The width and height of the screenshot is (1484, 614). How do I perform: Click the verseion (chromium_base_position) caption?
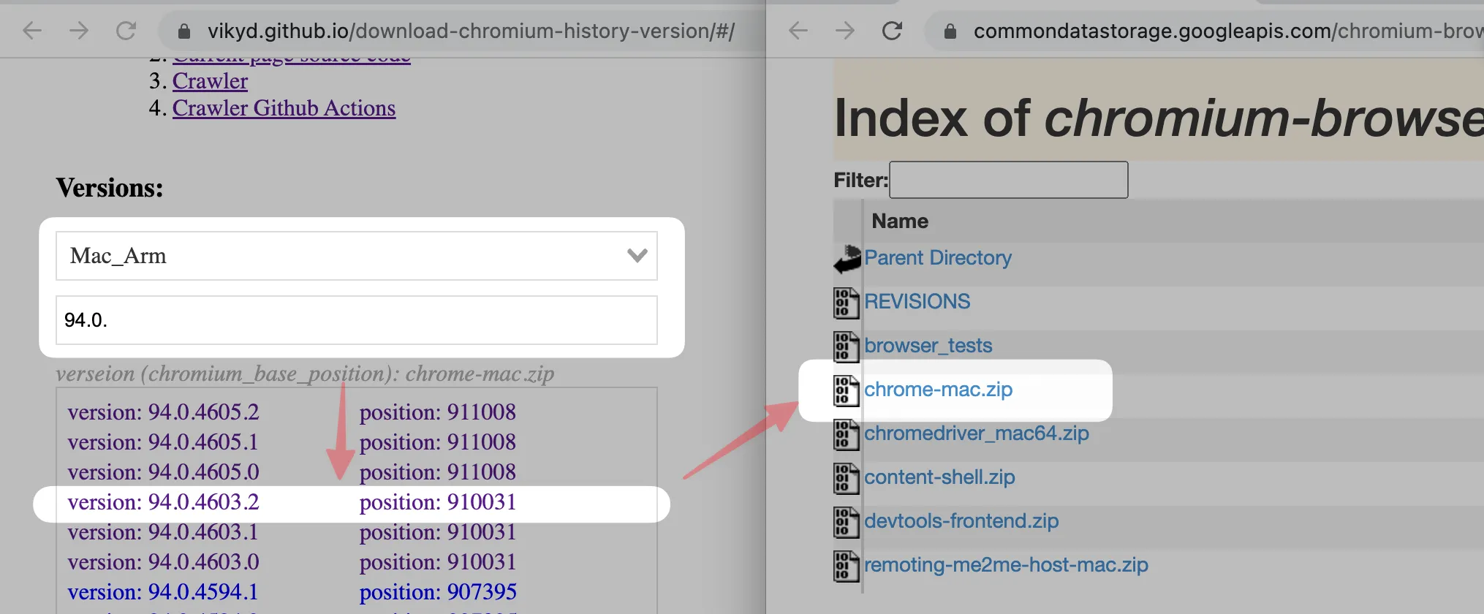[305, 374]
